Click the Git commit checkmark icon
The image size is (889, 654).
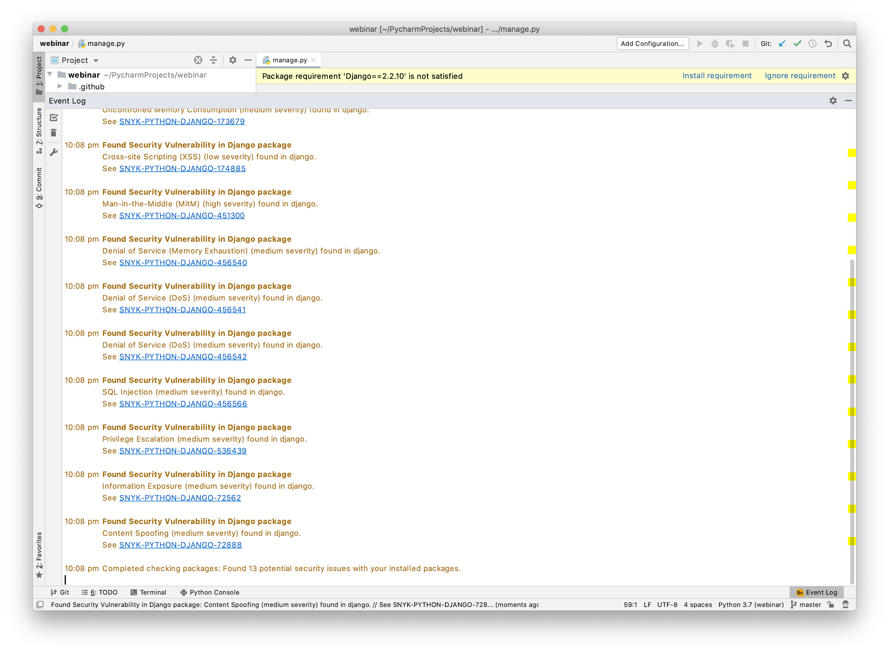tap(797, 44)
